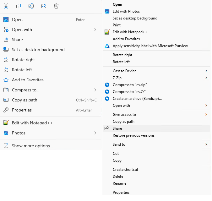The height and width of the screenshot is (201, 212).
Task: Select Add to Favorites in new menu
Action: click(x=28, y=80)
